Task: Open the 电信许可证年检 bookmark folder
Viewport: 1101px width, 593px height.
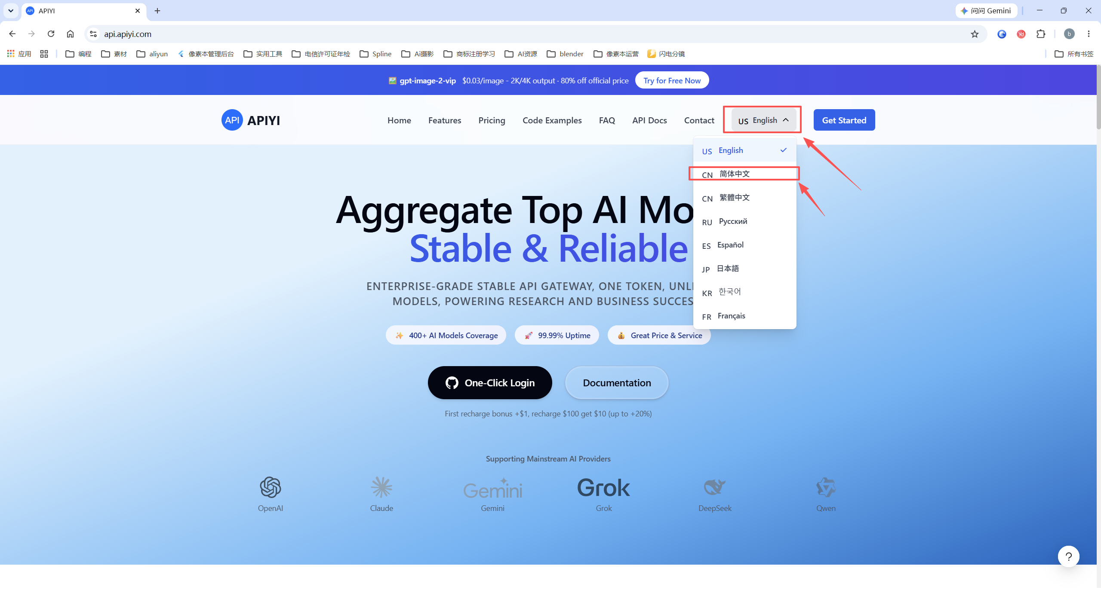Action: [321, 54]
